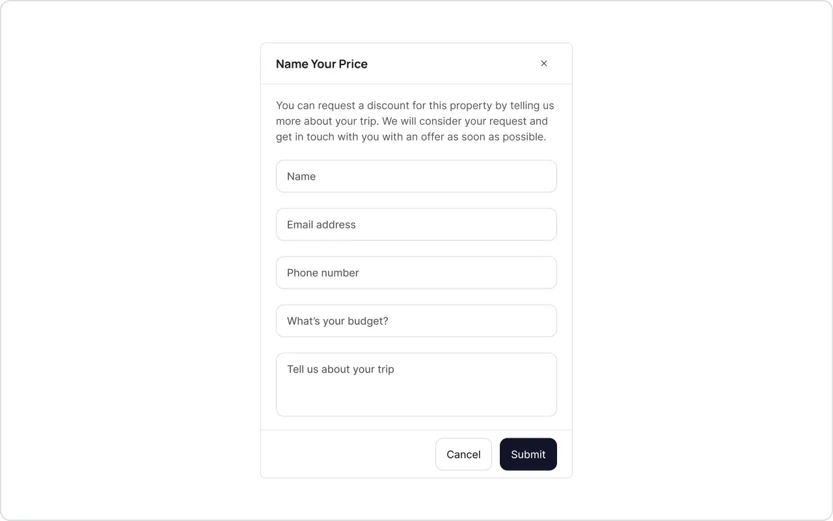Select the Phone number field
This screenshot has height=521, width=833.
click(x=416, y=273)
